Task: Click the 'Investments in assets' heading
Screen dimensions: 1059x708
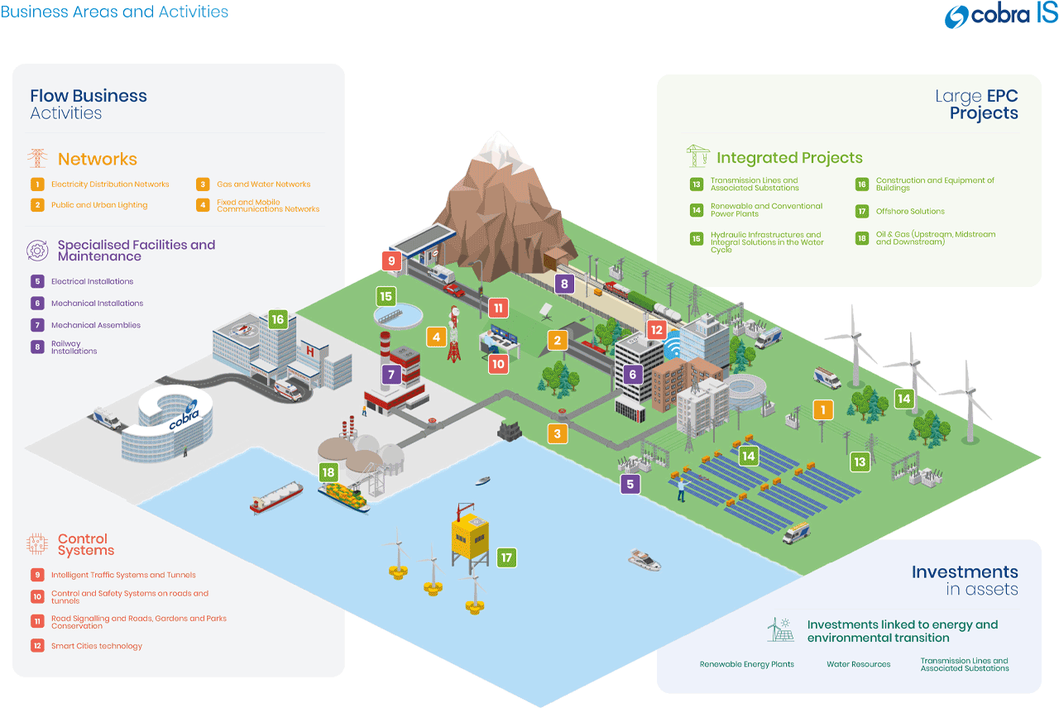Action: click(x=966, y=580)
